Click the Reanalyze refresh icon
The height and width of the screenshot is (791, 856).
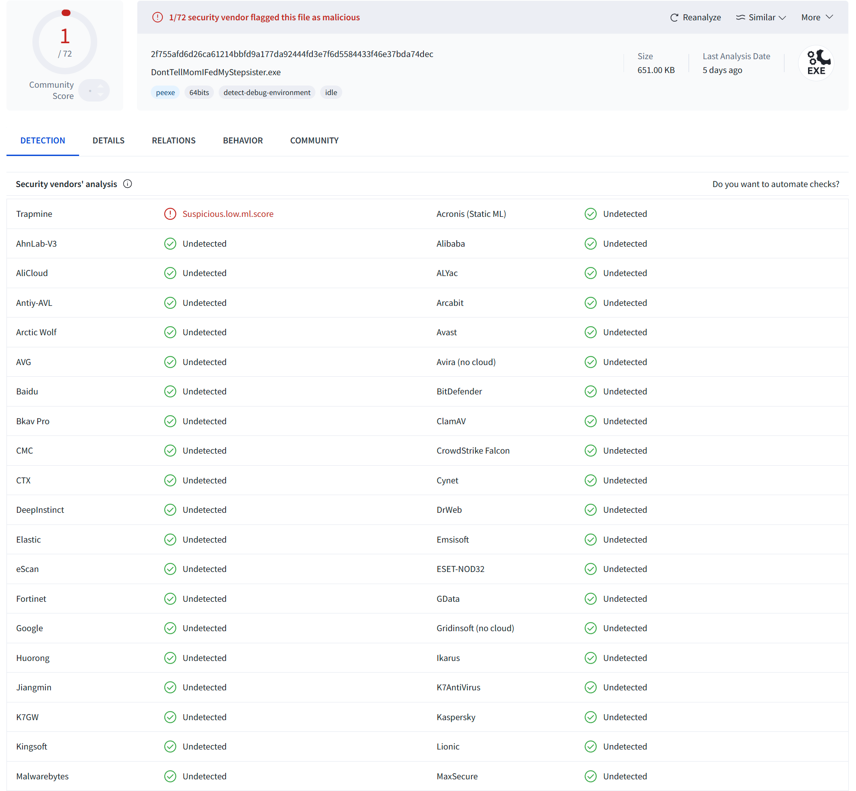click(674, 18)
